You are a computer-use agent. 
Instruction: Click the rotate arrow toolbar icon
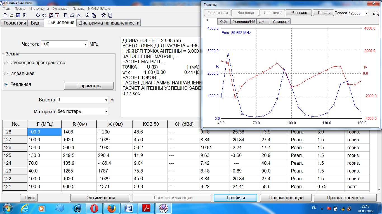(x=45, y=15)
